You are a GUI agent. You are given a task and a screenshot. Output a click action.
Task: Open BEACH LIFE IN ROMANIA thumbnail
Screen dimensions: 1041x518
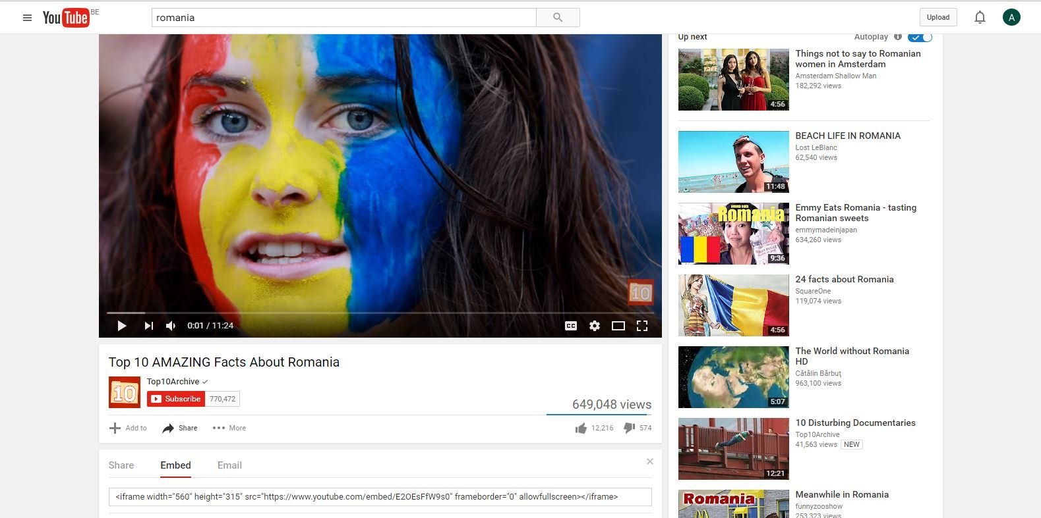733,162
